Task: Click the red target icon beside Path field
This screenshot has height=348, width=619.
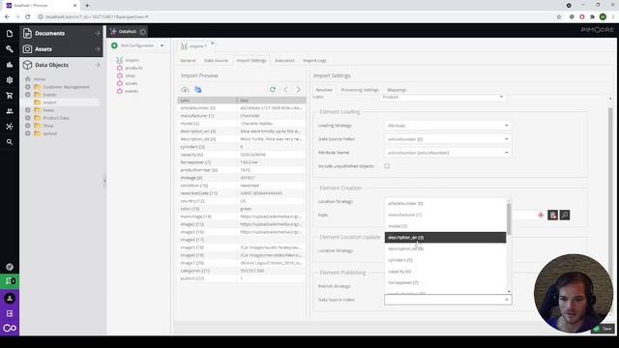Action: pyautogui.click(x=541, y=215)
